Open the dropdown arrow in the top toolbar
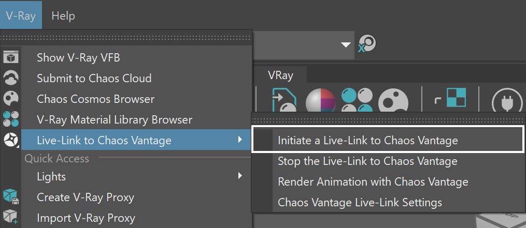526x228 pixels. pyautogui.click(x=346, y=45)
